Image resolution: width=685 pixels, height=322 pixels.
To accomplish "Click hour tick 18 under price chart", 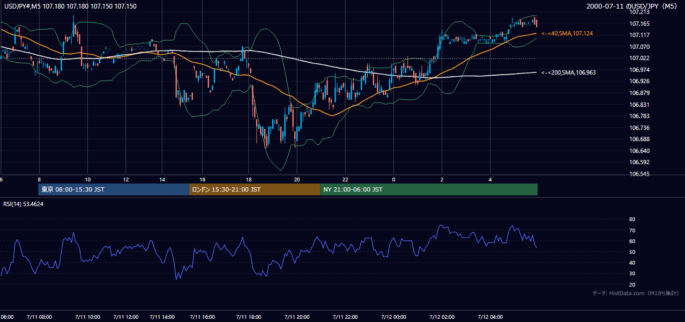I will point(249,179).
